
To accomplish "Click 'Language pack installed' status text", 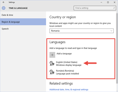I will (67, 74).
